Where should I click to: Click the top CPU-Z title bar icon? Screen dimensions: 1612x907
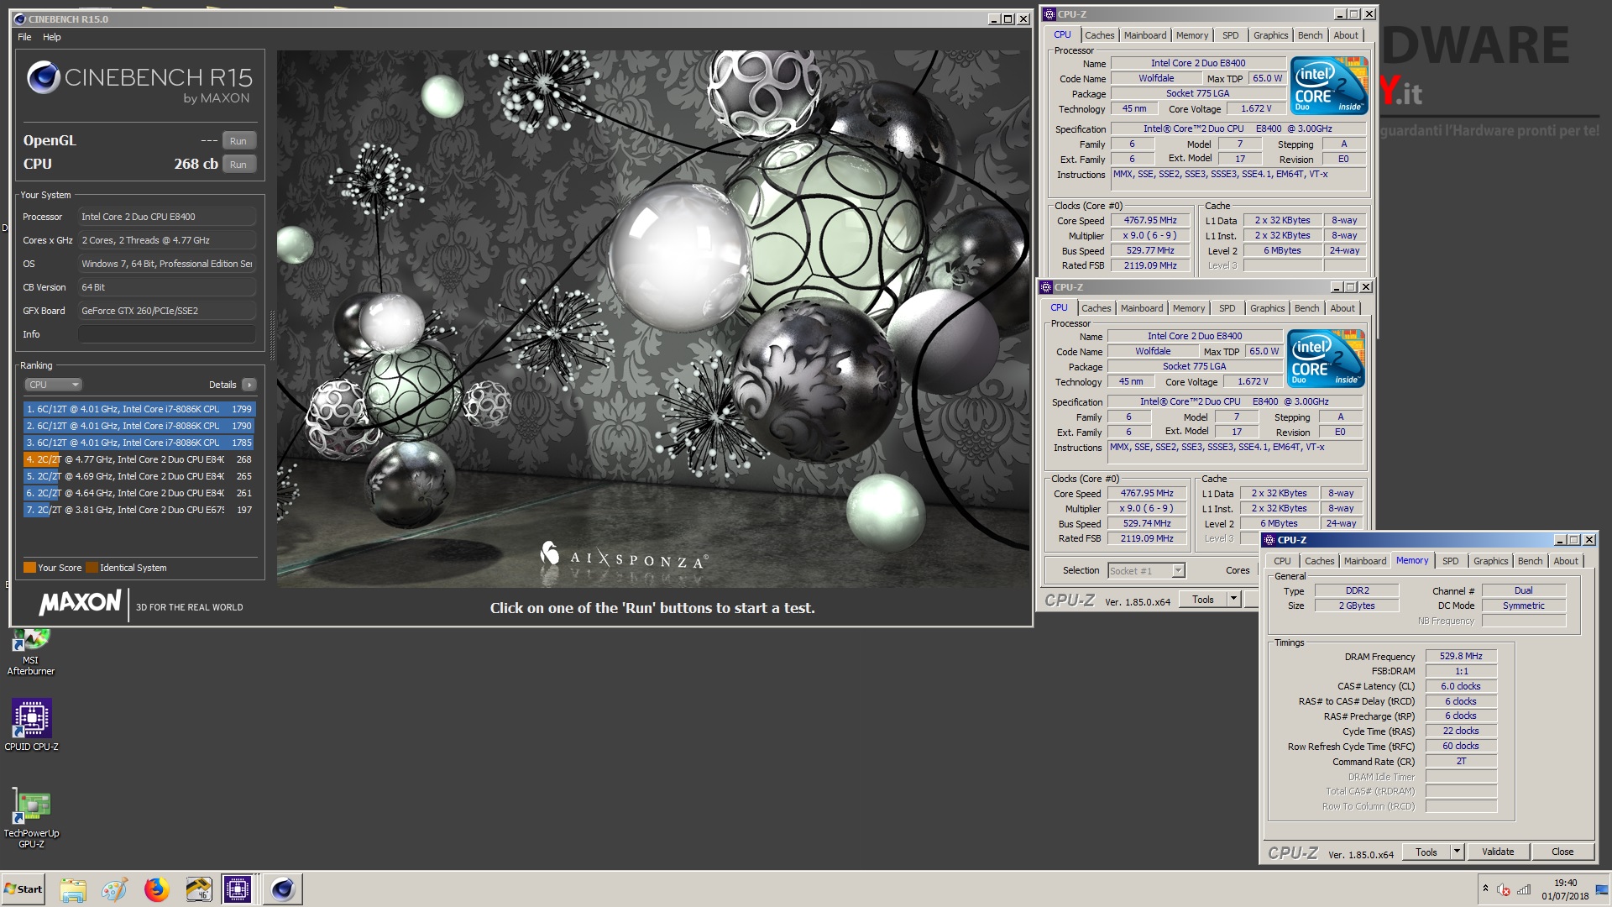click(1049, 14)
